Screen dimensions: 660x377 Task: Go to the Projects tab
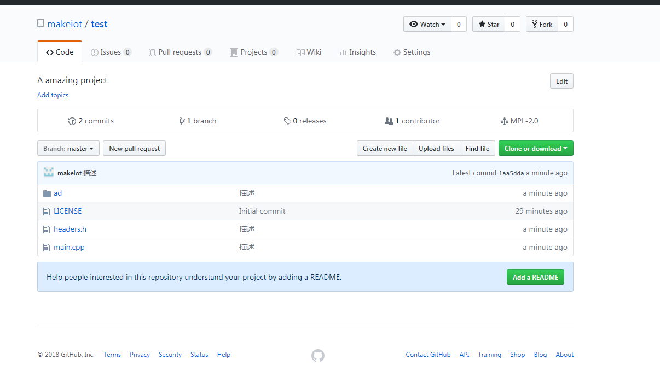pyautogui.click(x=254, y=52)
